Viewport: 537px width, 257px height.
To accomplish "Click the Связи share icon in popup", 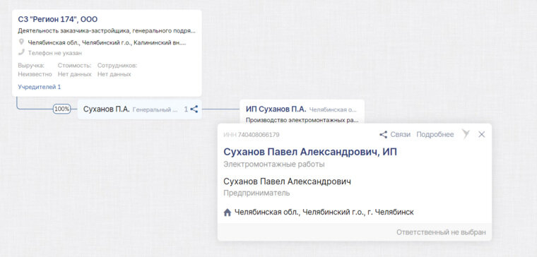I will [383, 134].
